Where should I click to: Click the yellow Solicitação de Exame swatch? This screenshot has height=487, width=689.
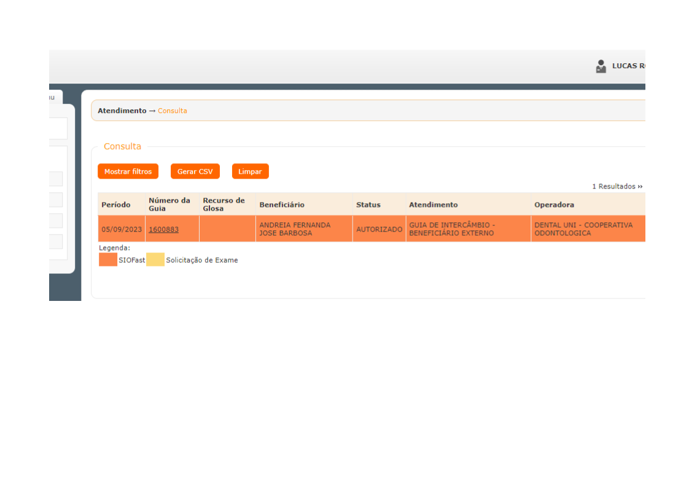pos(155,260)
